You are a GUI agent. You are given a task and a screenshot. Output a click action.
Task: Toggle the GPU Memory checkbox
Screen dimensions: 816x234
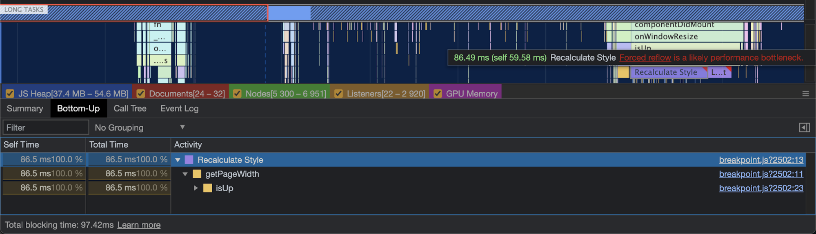coord(438,94)
